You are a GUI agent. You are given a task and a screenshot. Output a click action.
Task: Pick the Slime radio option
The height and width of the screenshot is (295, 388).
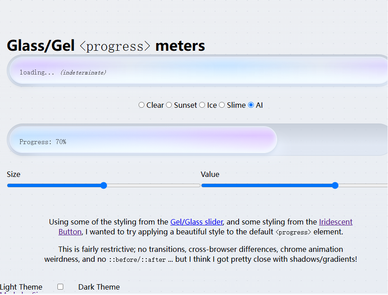pos(222,105)
